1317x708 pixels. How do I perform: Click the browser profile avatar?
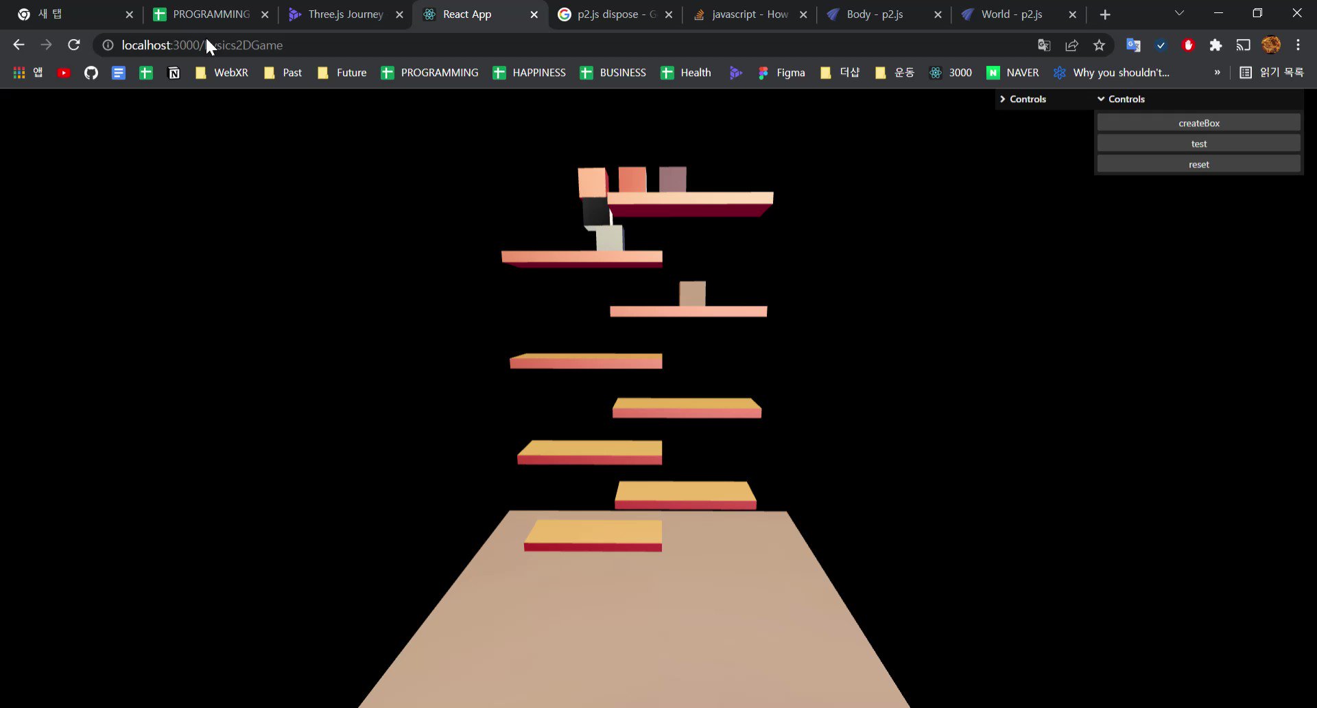point(1271,45)
